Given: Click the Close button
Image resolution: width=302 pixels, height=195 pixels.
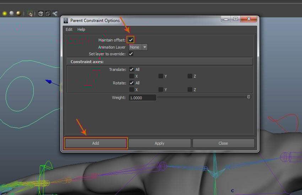Looking at the screenshot, I should pos(223,143).
